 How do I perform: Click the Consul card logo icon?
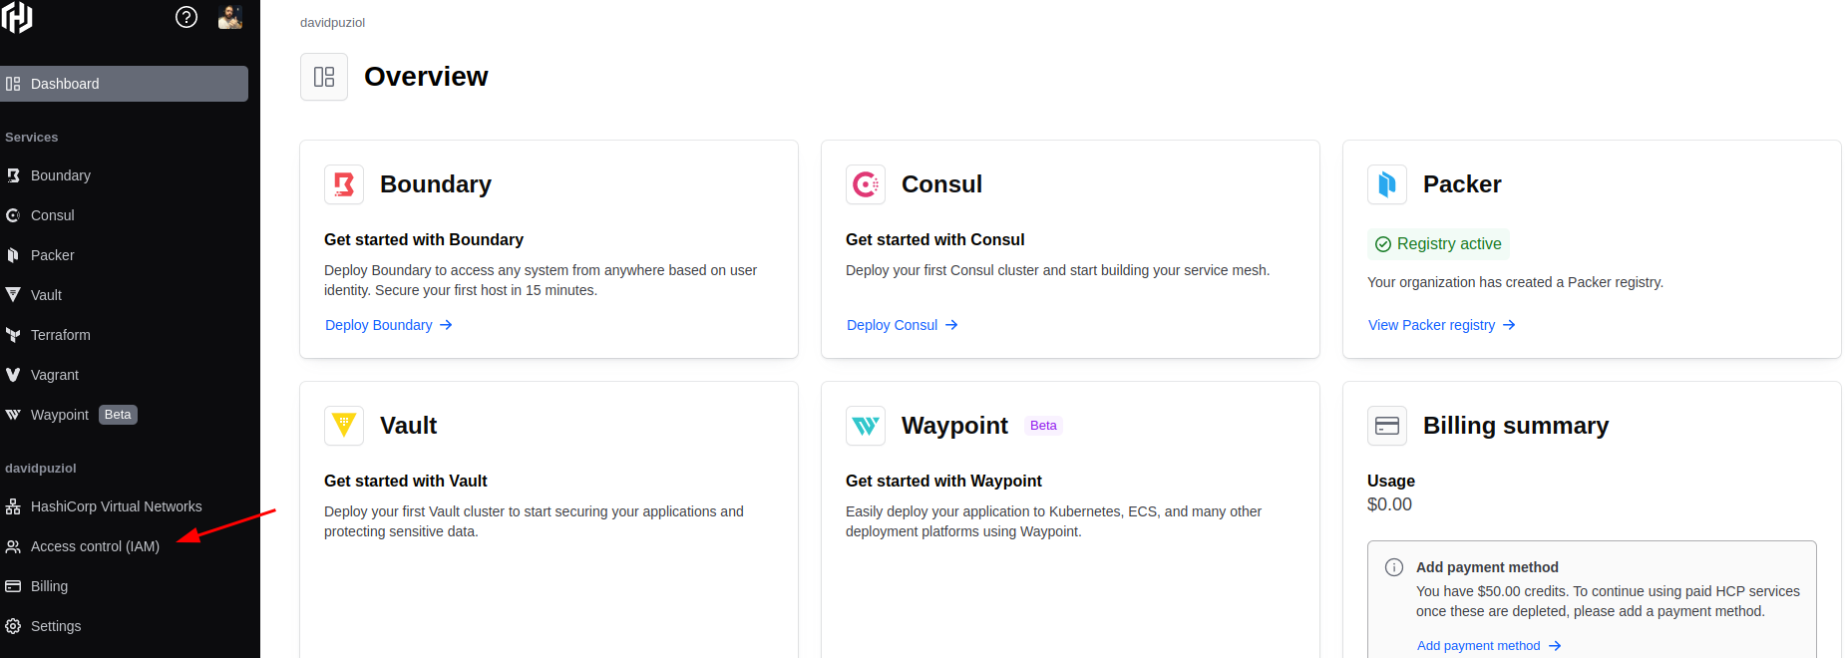(x=866, y=184)
